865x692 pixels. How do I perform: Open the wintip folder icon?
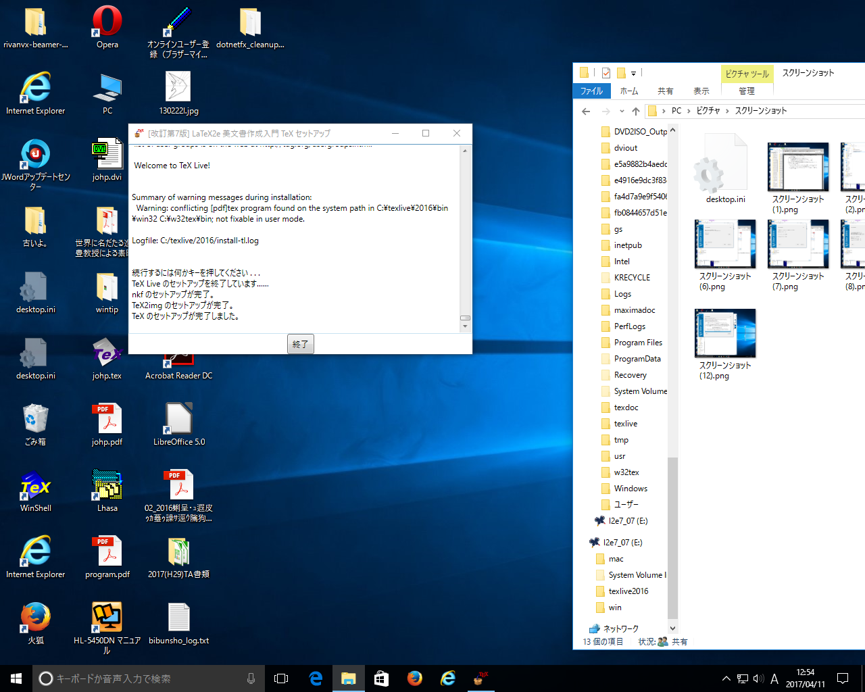(x=107, y=293)
